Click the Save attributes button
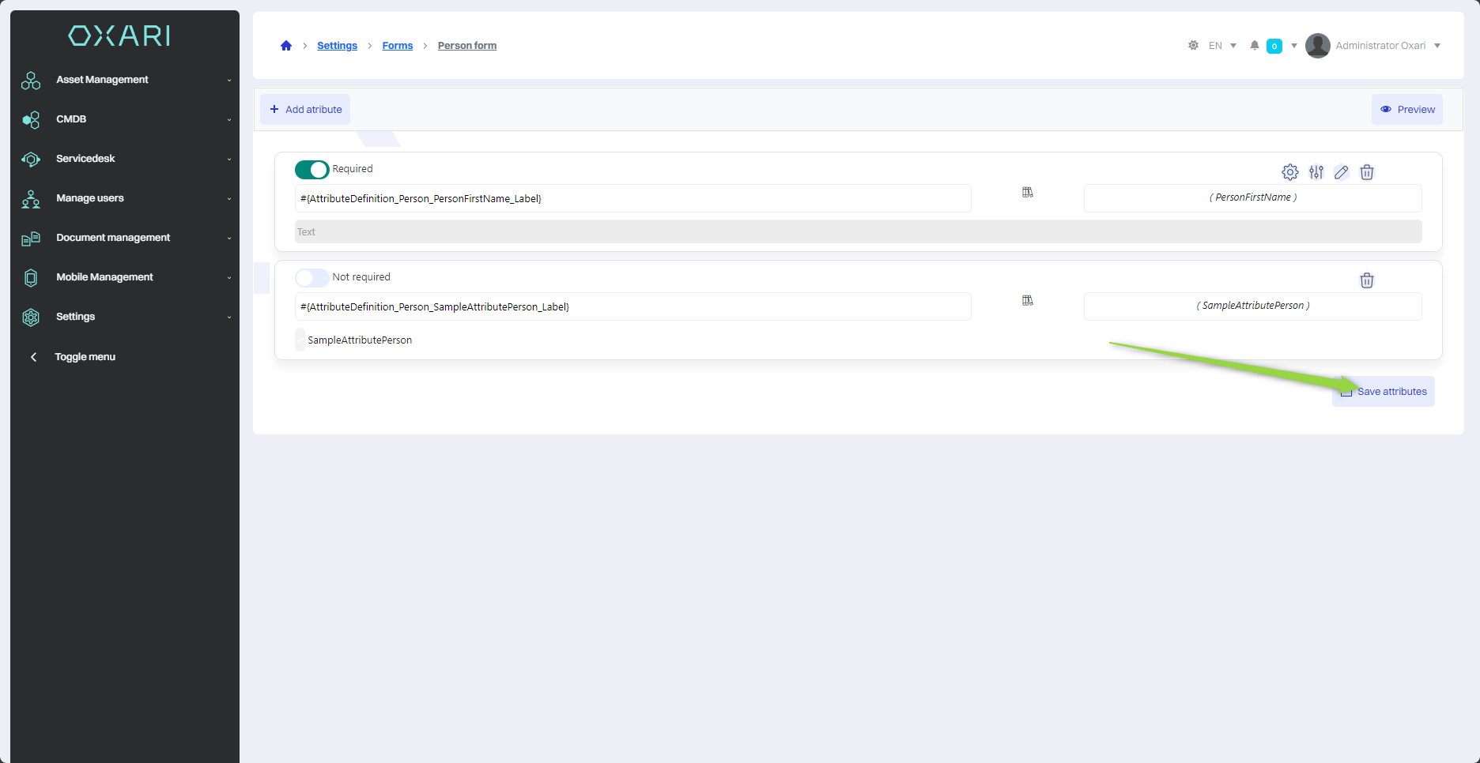This screenshot has width=1480, height=763. (1383, 392)
